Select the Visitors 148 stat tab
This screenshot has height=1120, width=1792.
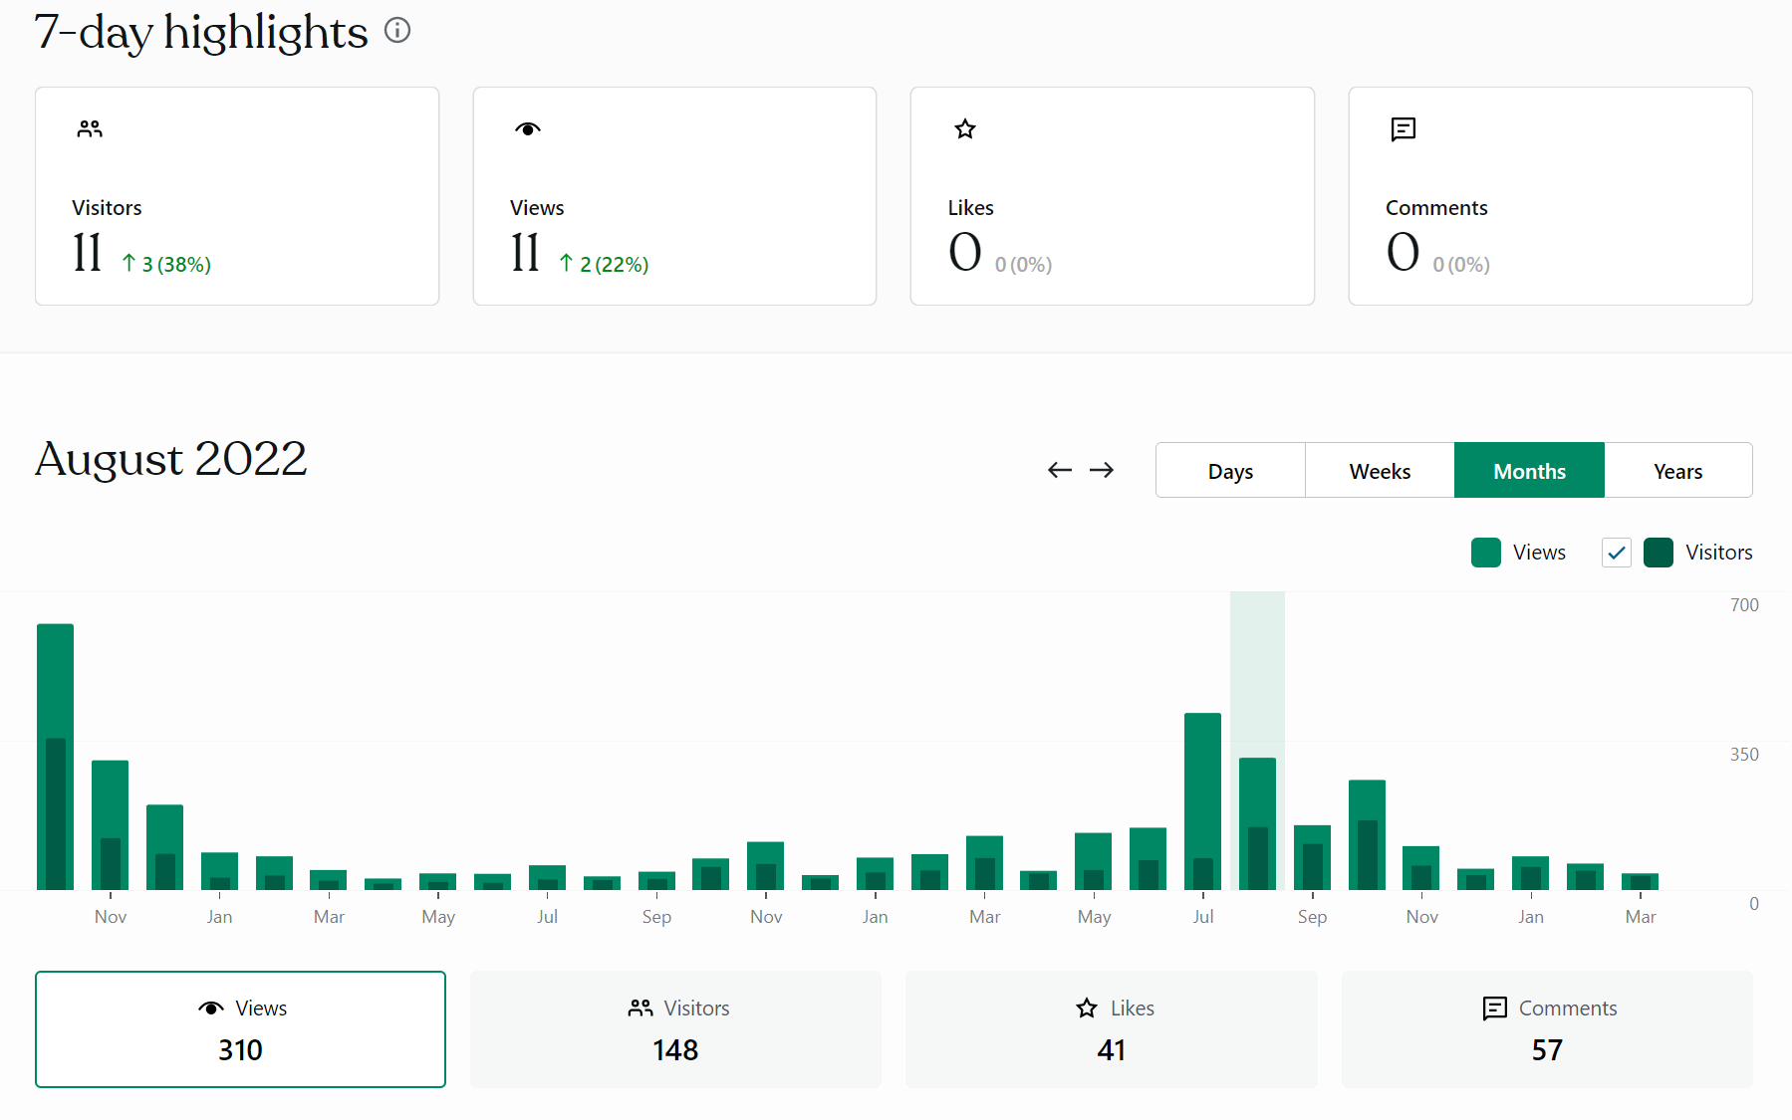point(675,1029)
